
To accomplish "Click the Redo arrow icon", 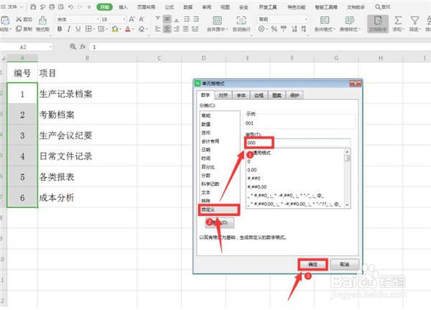I will pos(80,7).
